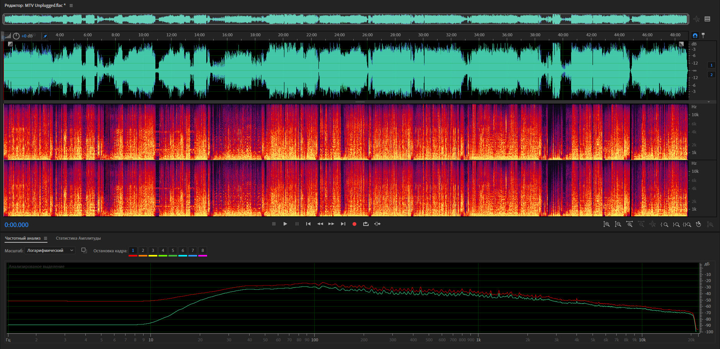Toggle channel 2 enable button

[711, 75]
